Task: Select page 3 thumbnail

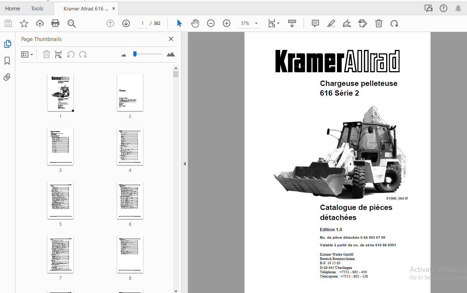Action: (60, 147)
